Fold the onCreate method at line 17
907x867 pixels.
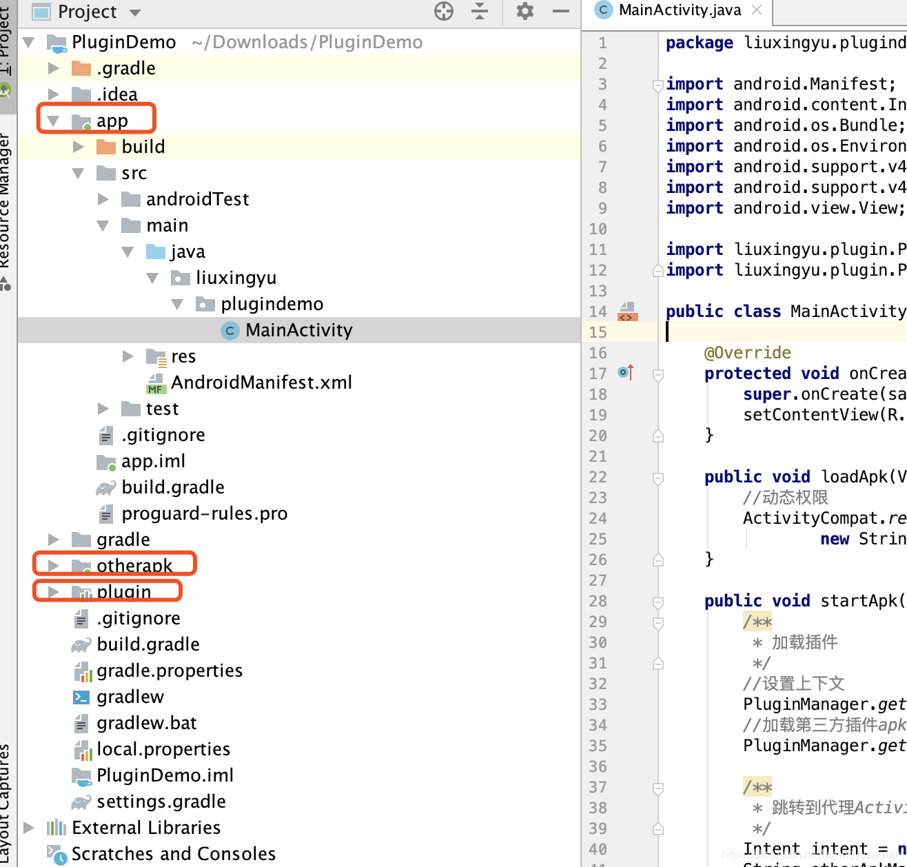(658, 375)
